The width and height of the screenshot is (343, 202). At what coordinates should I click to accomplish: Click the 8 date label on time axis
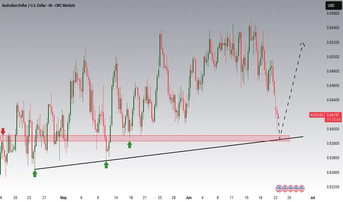point(218,198)
